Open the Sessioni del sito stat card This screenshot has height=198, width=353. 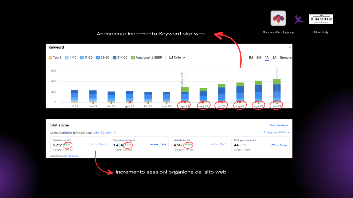pos(79,144)
